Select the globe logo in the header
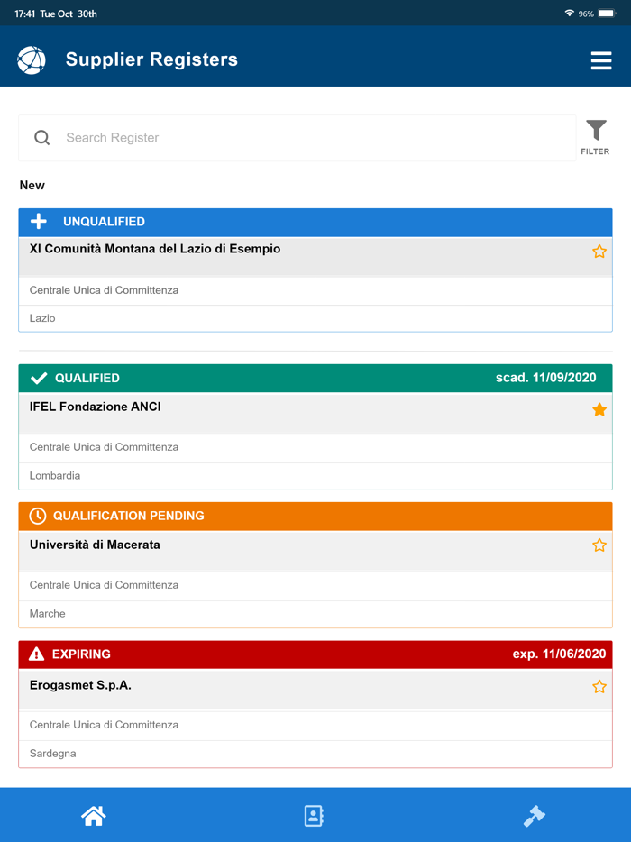 pos(32,59)
